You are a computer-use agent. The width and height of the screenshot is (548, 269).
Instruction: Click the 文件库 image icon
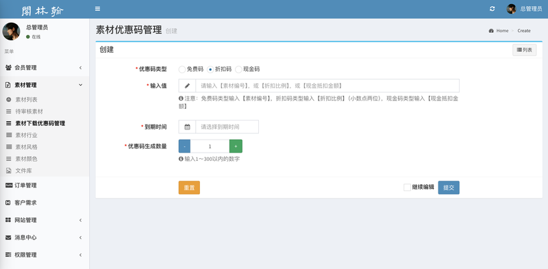9,171
